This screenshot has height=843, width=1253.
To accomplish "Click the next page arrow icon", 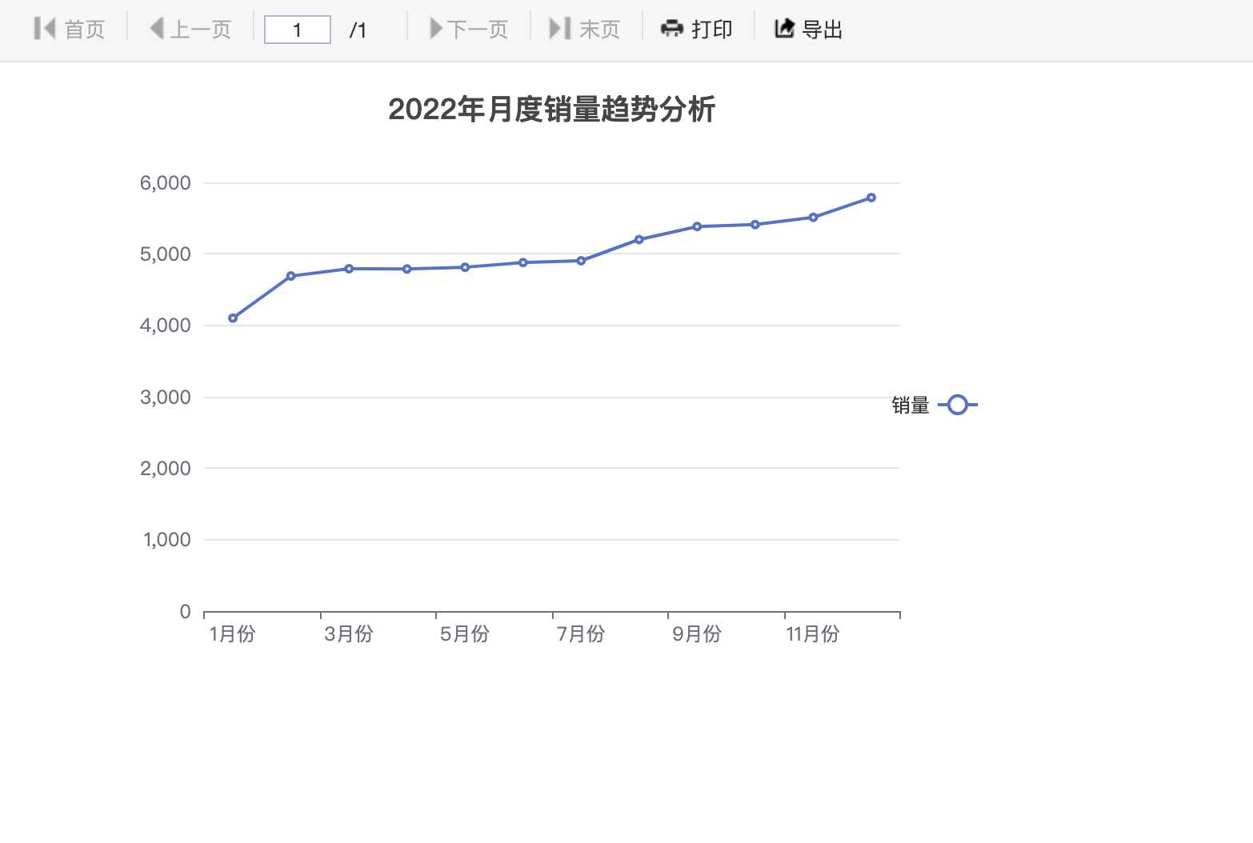I will (x=436, y=29).
